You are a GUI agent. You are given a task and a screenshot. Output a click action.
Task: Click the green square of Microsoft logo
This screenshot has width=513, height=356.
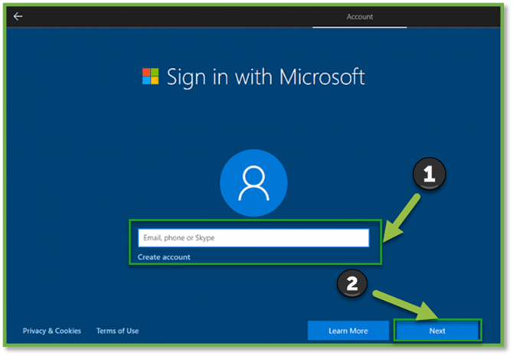(x=155, y=72)
